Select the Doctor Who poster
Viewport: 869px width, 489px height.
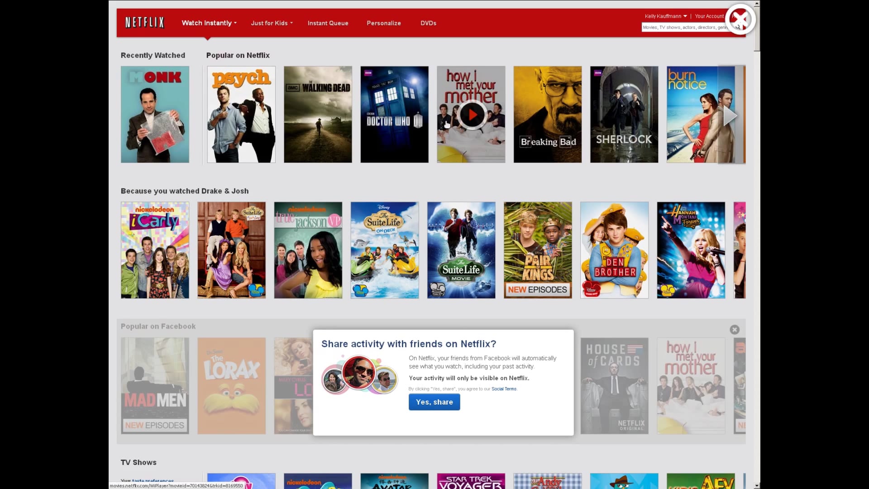pyautogui.click(x=394, y=115)
